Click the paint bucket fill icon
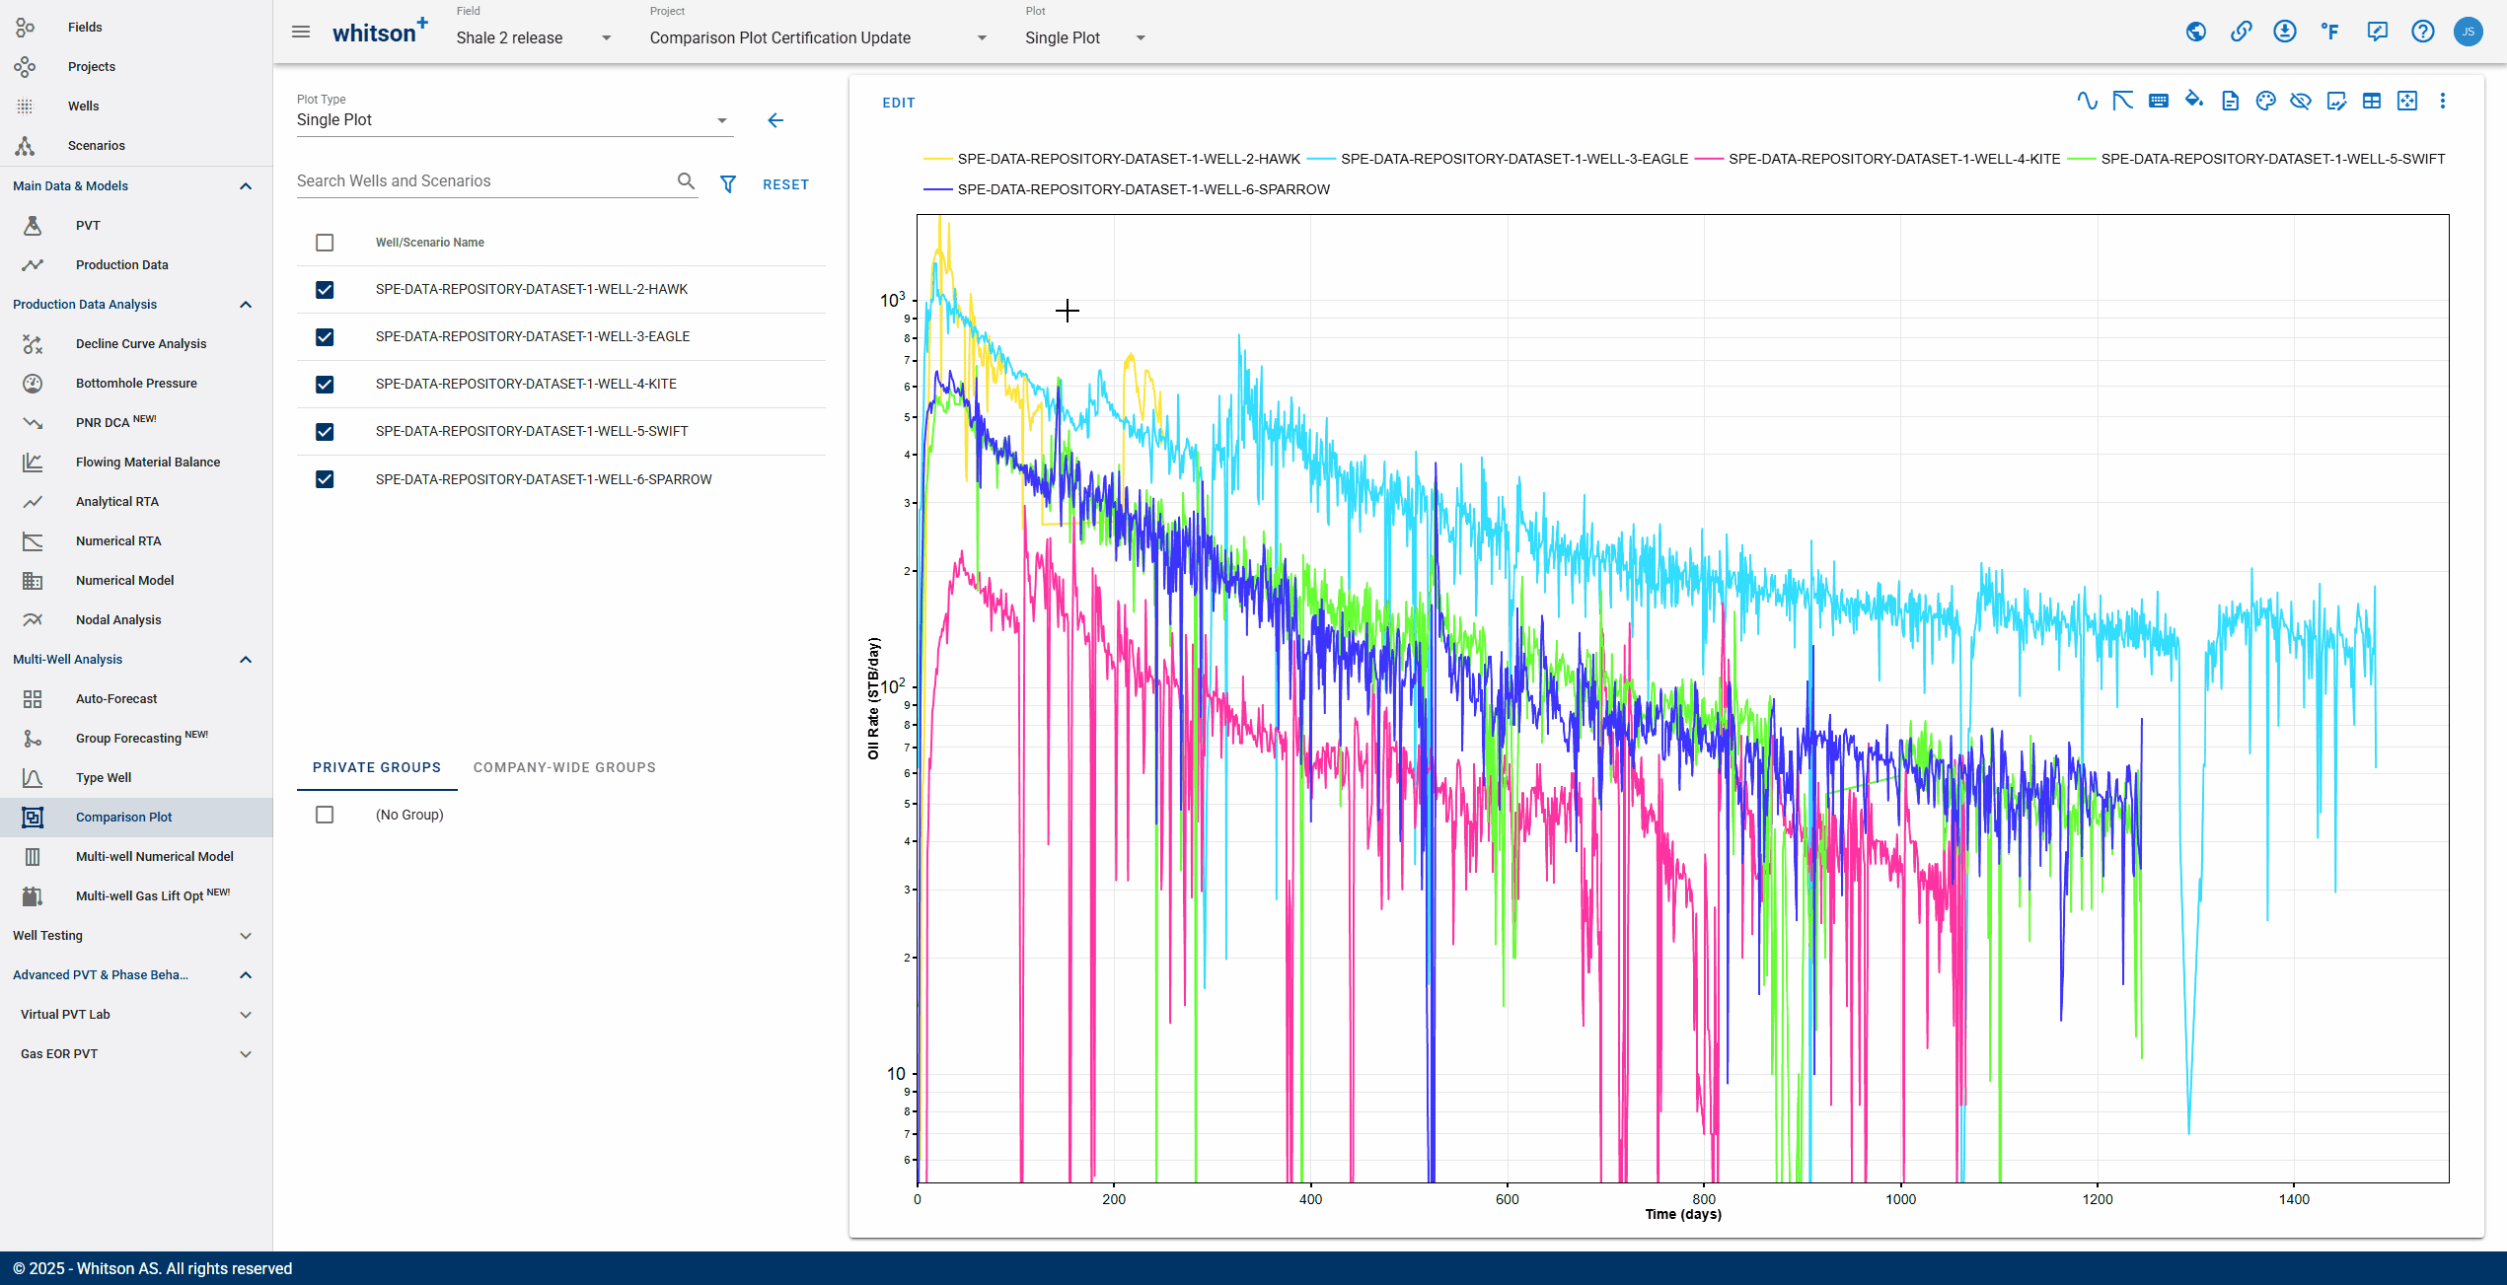The width and height of the screenshot is (2507, 1285). tap(2194, 101)
